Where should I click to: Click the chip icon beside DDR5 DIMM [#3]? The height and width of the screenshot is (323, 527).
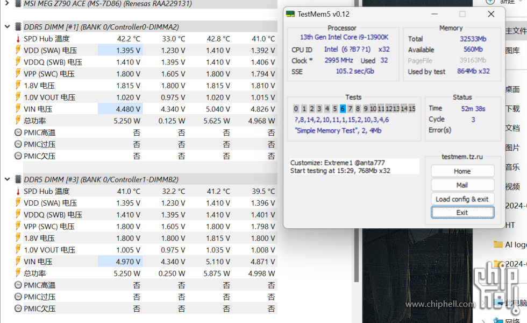click(18, 179)
